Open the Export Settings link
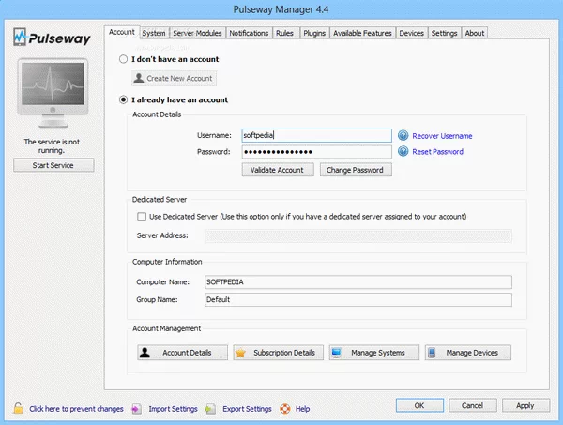The image size is (563, 425). 247,409
